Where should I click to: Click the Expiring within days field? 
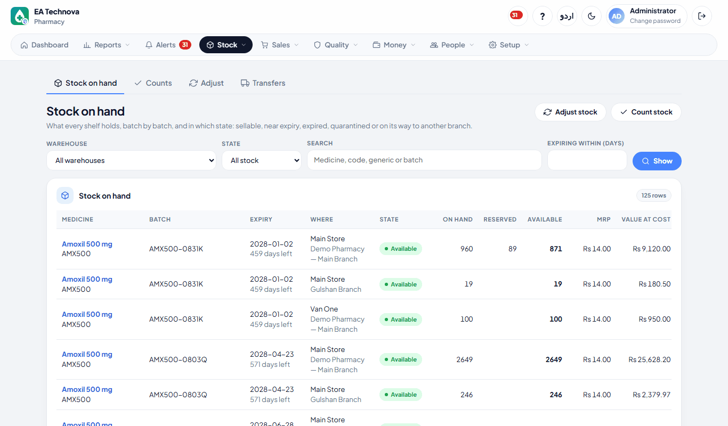(587, 160)
